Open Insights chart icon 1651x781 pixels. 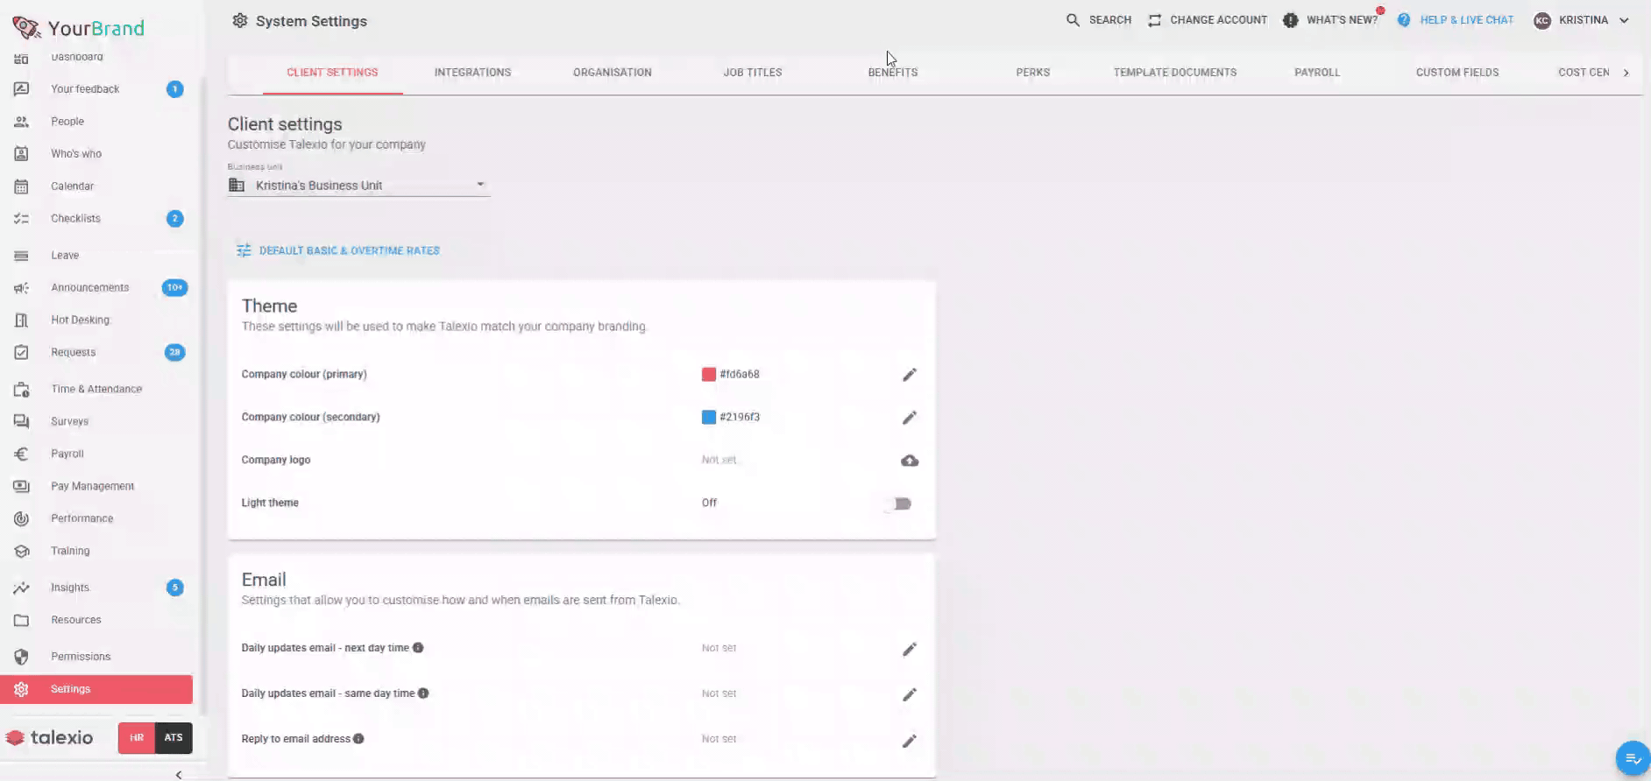[x=22, y=588]
